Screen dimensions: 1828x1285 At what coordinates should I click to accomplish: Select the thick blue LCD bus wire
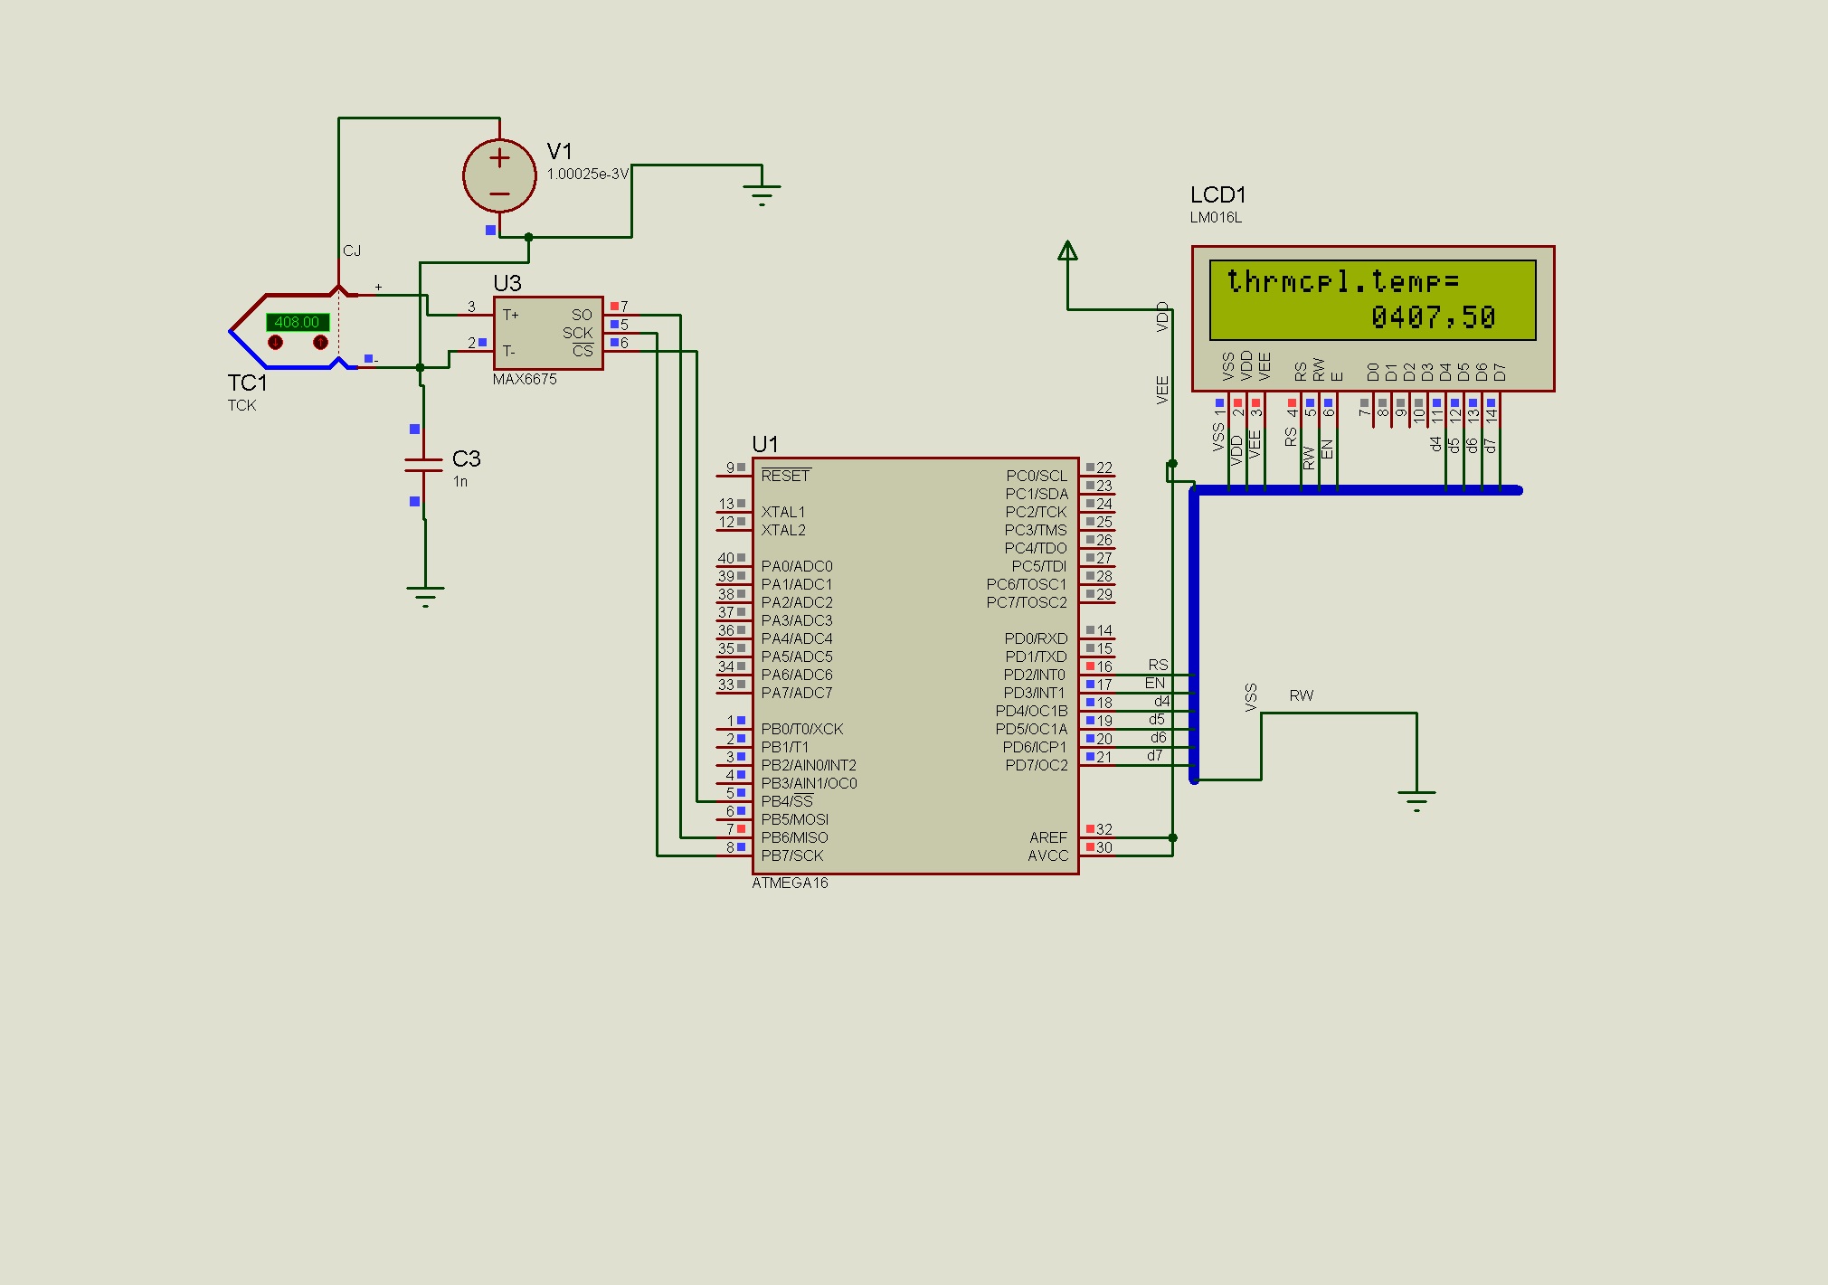[x=1194, y=633]
